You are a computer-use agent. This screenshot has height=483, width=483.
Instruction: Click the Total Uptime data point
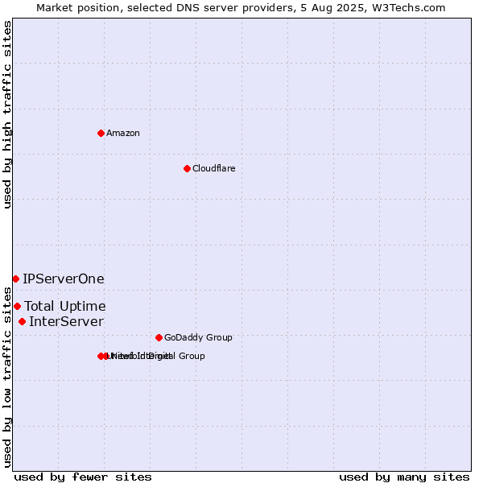[x=17, y=307]
